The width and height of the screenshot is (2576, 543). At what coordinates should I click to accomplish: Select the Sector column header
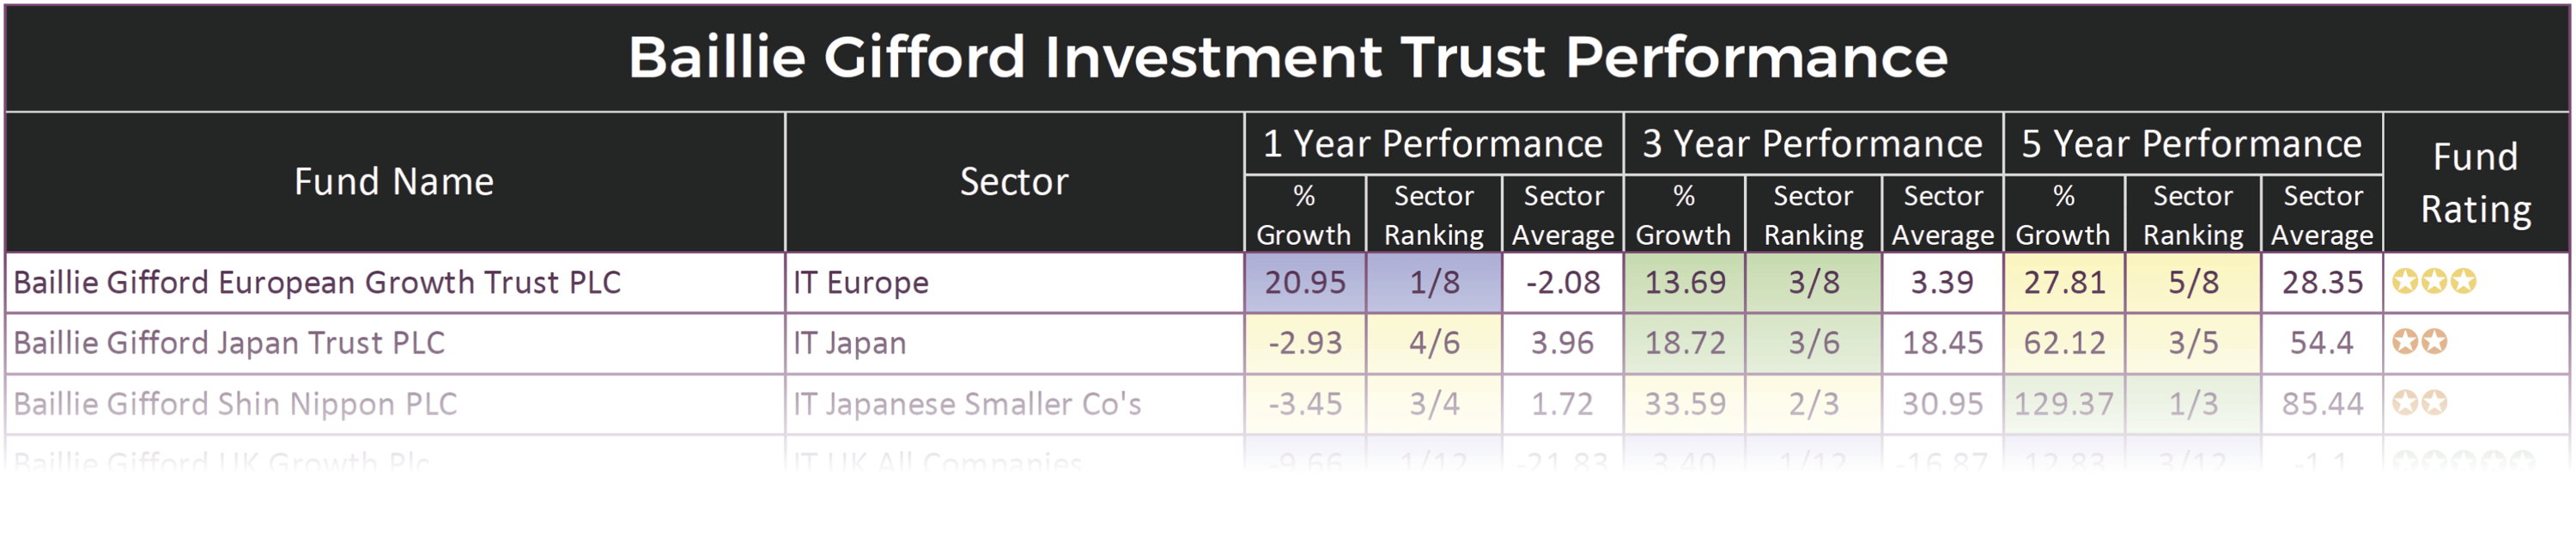1014,182
